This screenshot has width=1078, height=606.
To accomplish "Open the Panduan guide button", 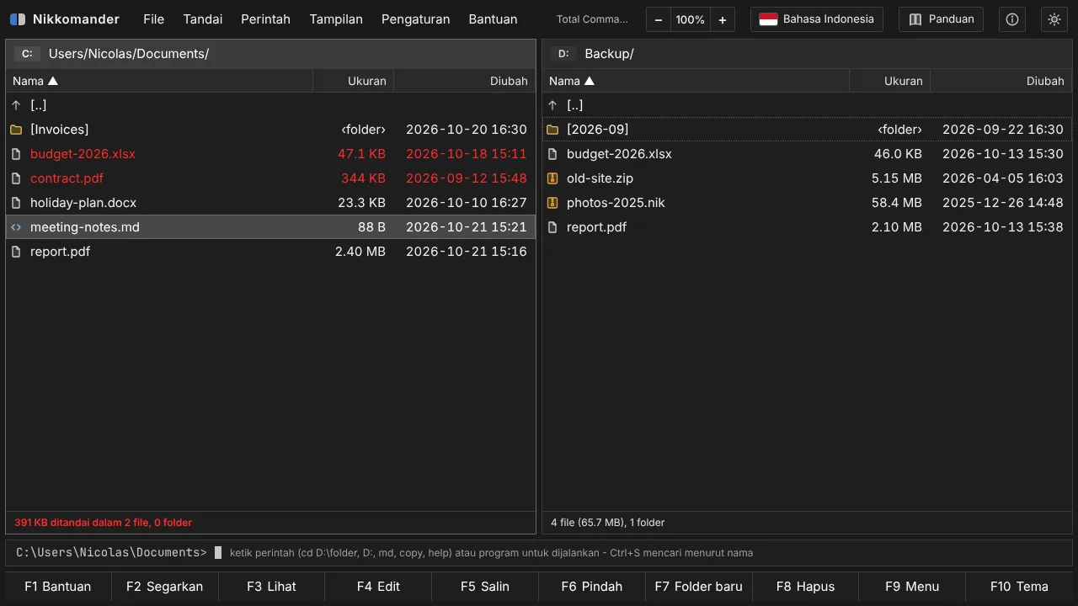I will [941, 19].
